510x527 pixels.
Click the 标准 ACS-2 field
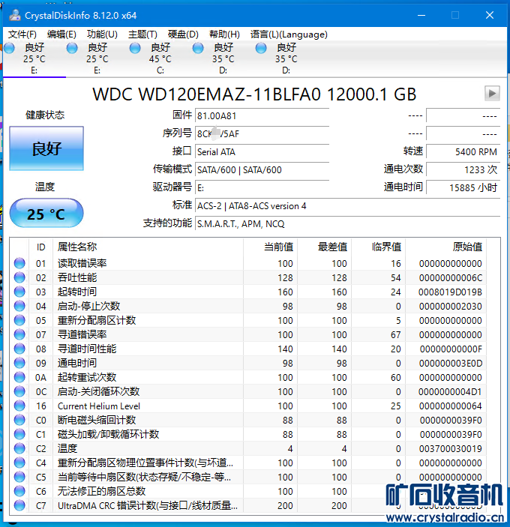(347, 205)
